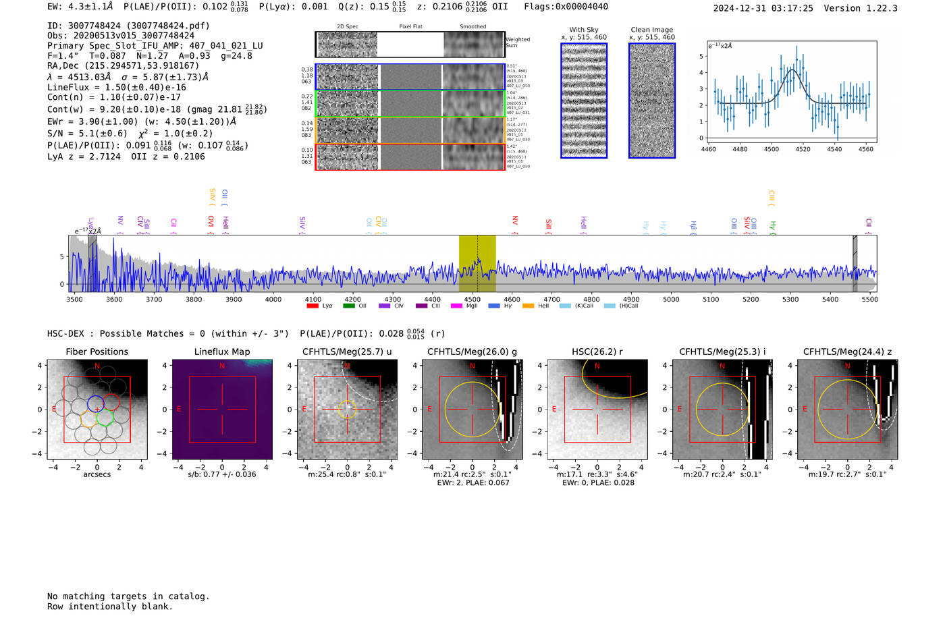Open the Lineflux Map panel

point(222,410)
